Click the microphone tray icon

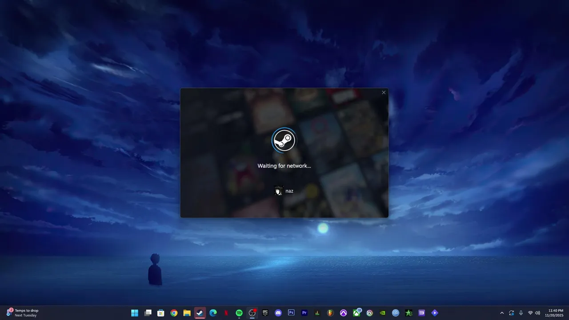click(521, 313)
